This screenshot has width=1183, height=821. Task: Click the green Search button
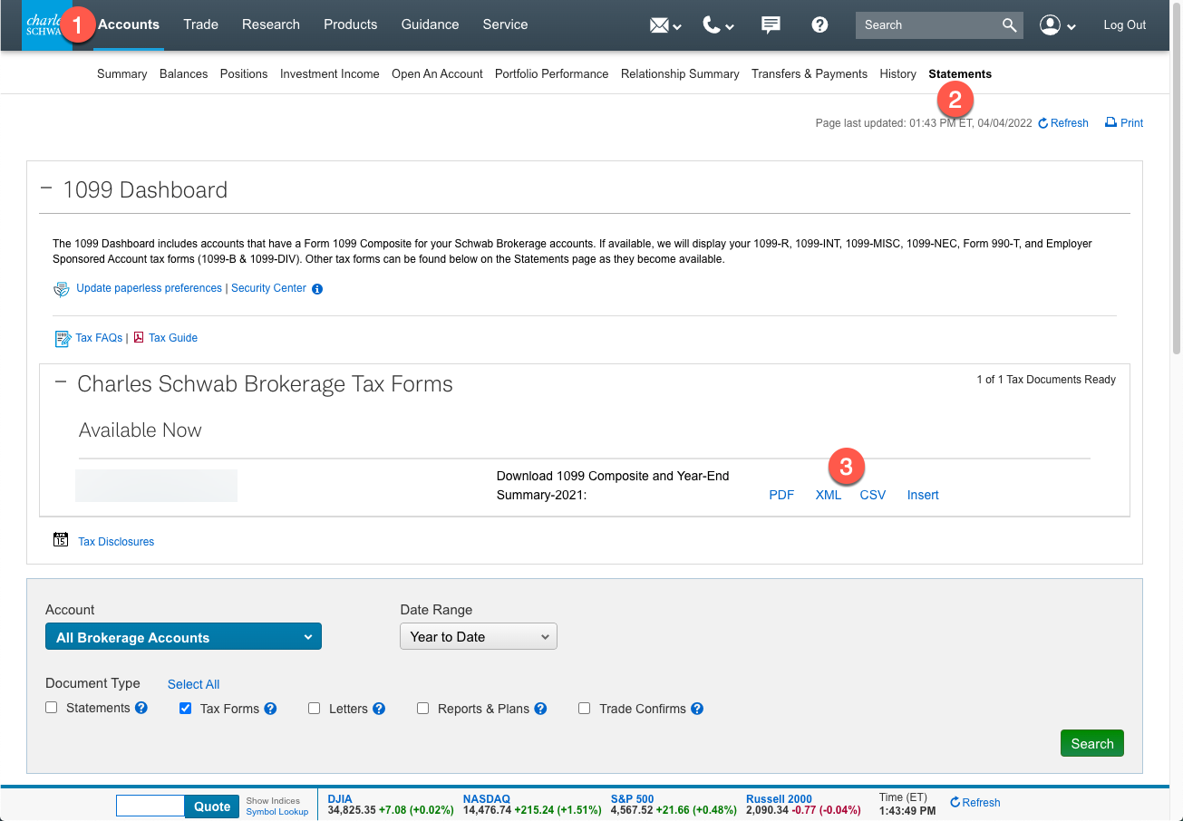[1092, 743]
